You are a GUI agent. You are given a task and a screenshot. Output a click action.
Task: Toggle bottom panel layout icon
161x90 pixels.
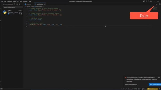tap(146, 1)
